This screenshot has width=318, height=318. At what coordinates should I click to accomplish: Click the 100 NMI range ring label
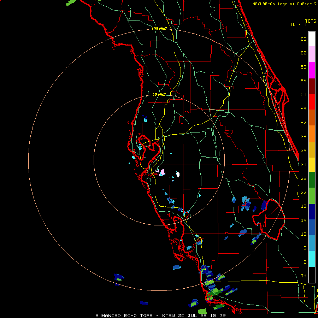[159, 29]
